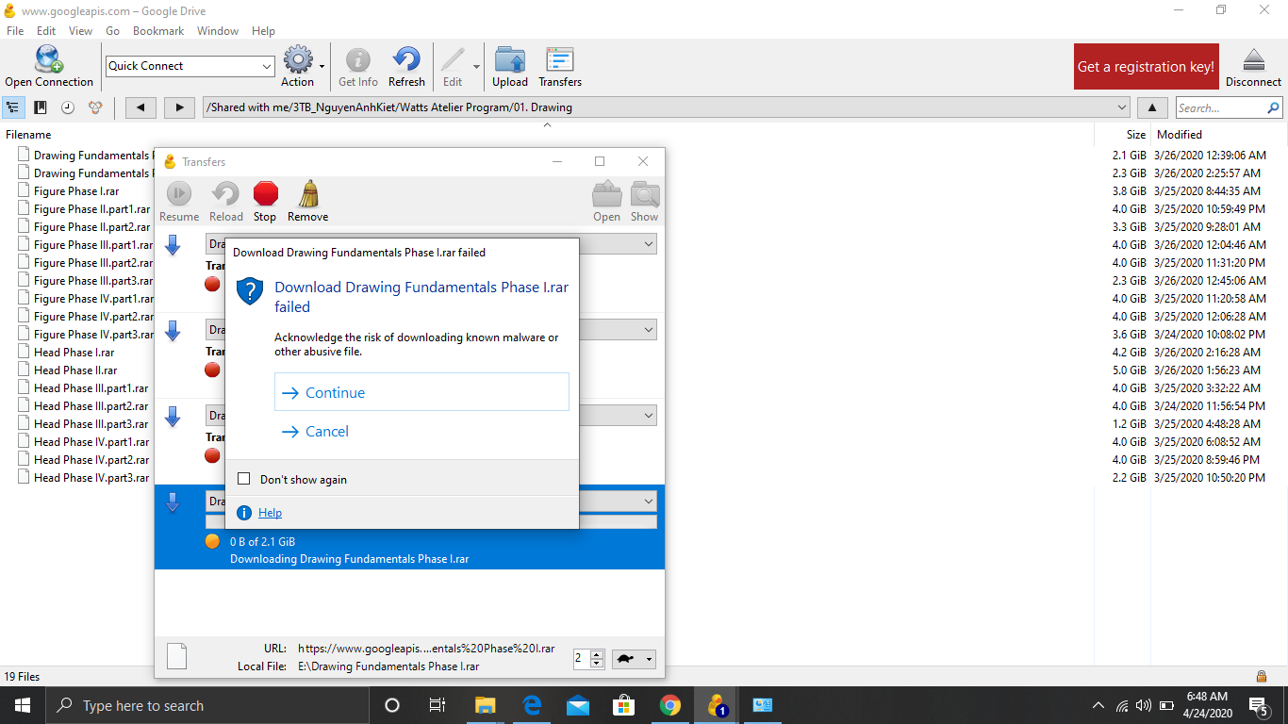1288x724 pixels.
Task: Open the bandwidth throttle turtle dropdown
Action: [x=635, y=660]
